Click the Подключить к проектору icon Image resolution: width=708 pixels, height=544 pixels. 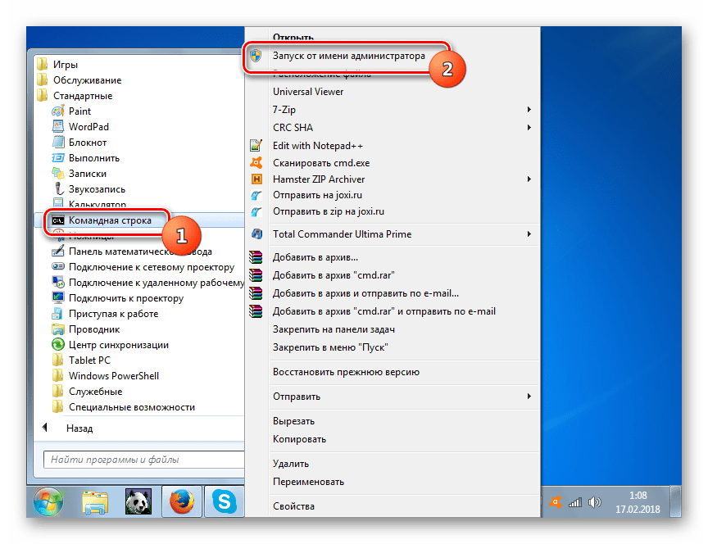[x=58, y=297]
